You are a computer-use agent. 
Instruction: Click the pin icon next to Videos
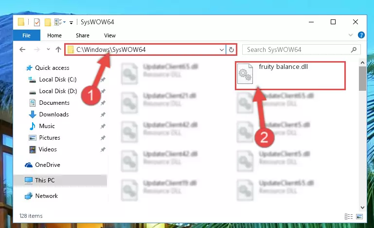pos(103,150)
